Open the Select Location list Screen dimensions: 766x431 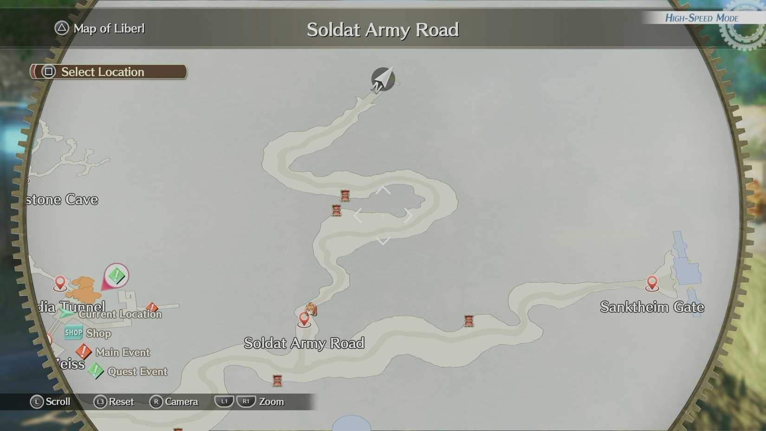tap(109, 72)
